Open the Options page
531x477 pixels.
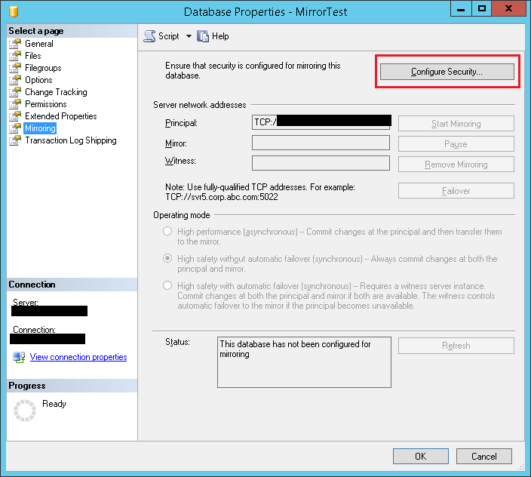38,80
